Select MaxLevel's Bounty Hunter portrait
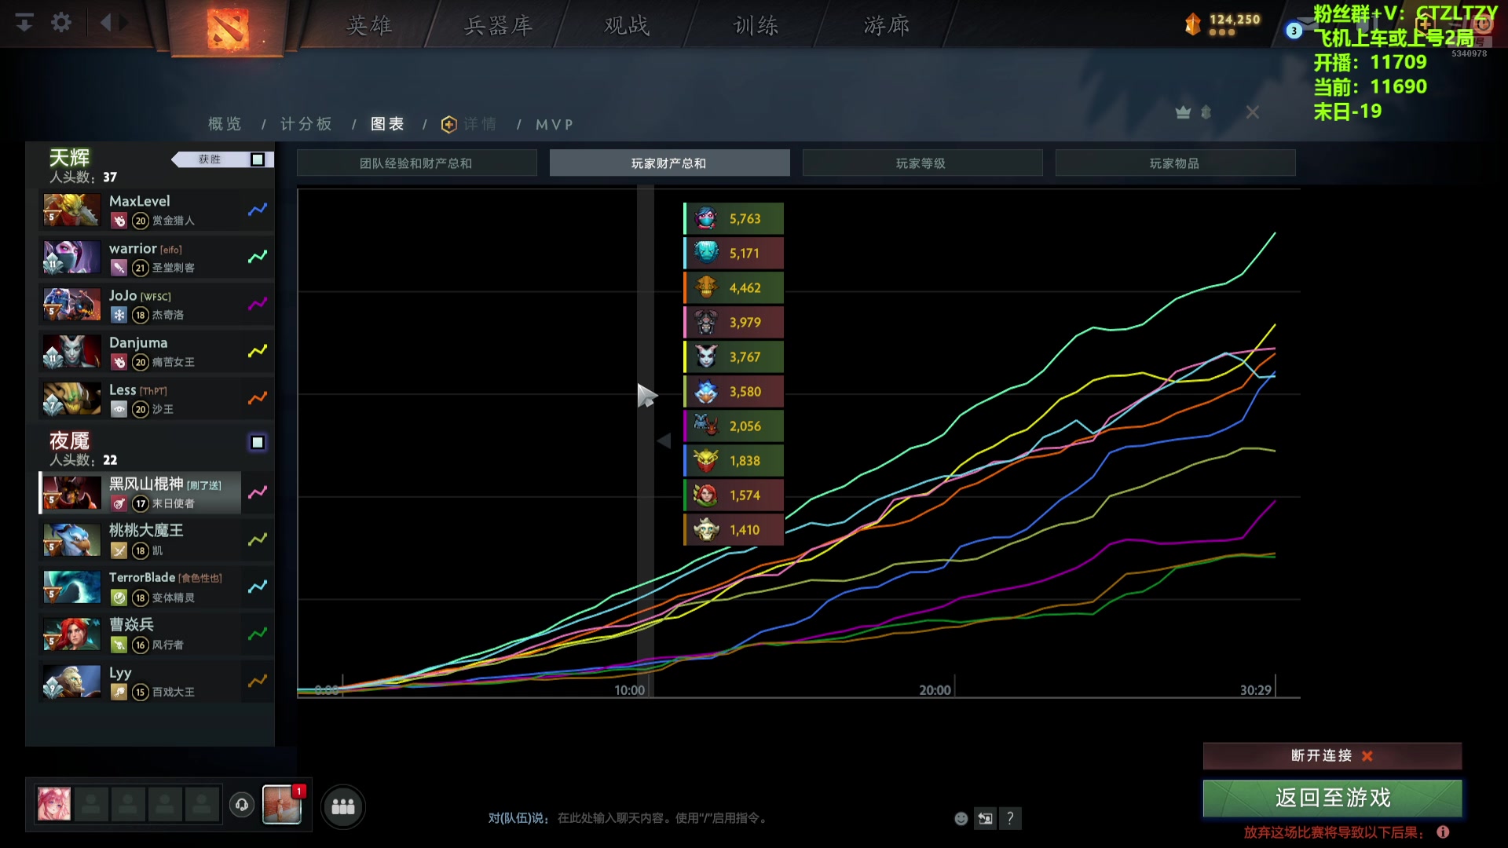Image resolution: width=1508 pixels, height=848 pixels. pos(71,210)
